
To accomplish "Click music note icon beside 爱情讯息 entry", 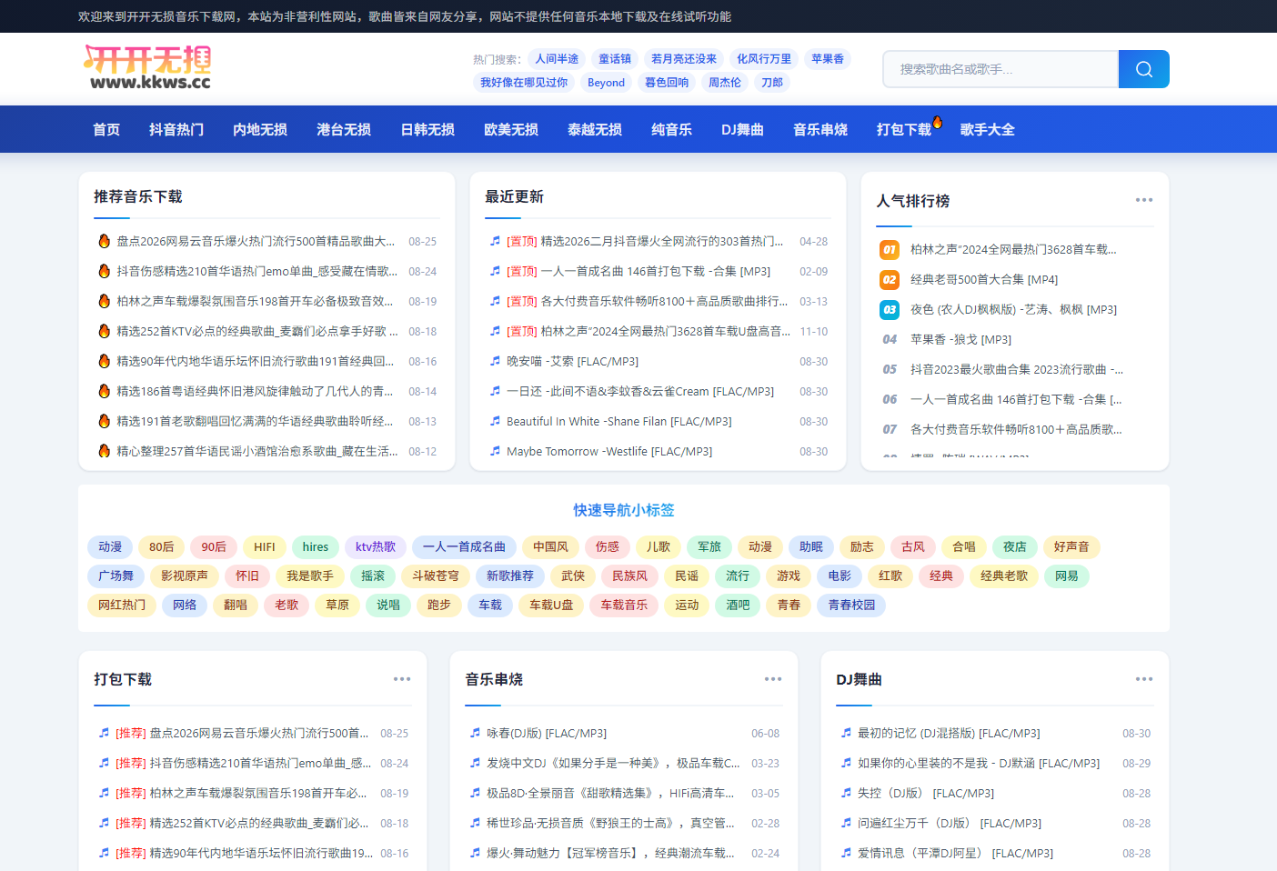I will coord(846,853).
